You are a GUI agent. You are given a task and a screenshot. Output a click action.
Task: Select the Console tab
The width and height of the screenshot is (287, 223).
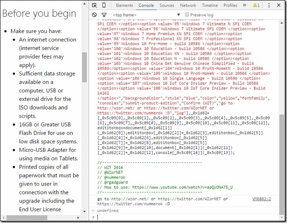coord(146,5)
